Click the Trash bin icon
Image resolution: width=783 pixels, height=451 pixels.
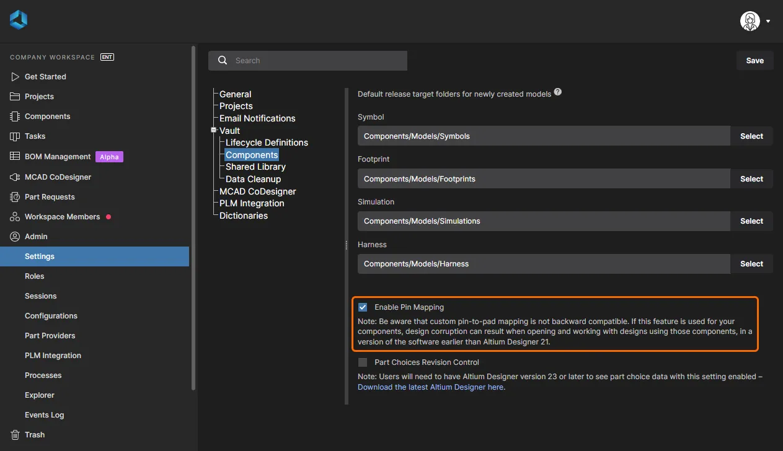15,435
